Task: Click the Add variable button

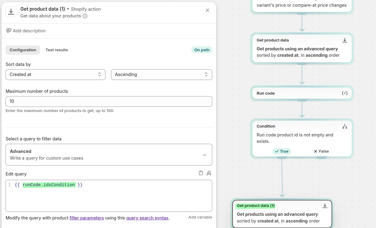Action: pos(200,217)
